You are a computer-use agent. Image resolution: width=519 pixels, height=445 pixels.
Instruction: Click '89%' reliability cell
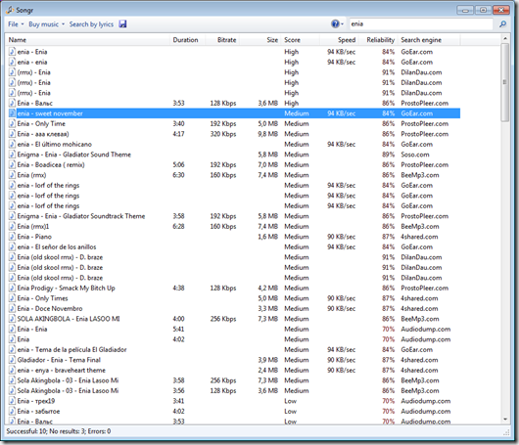click(x=388, y=155)
